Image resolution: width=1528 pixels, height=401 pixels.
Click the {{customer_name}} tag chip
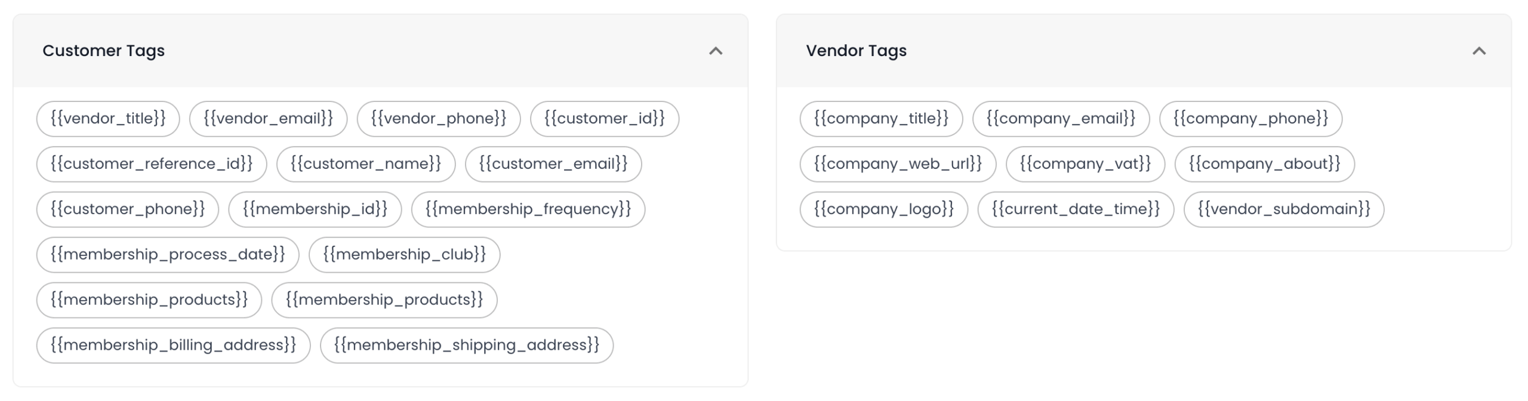(366, 164)
